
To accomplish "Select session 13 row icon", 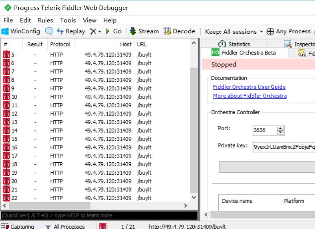I will 6,122.
